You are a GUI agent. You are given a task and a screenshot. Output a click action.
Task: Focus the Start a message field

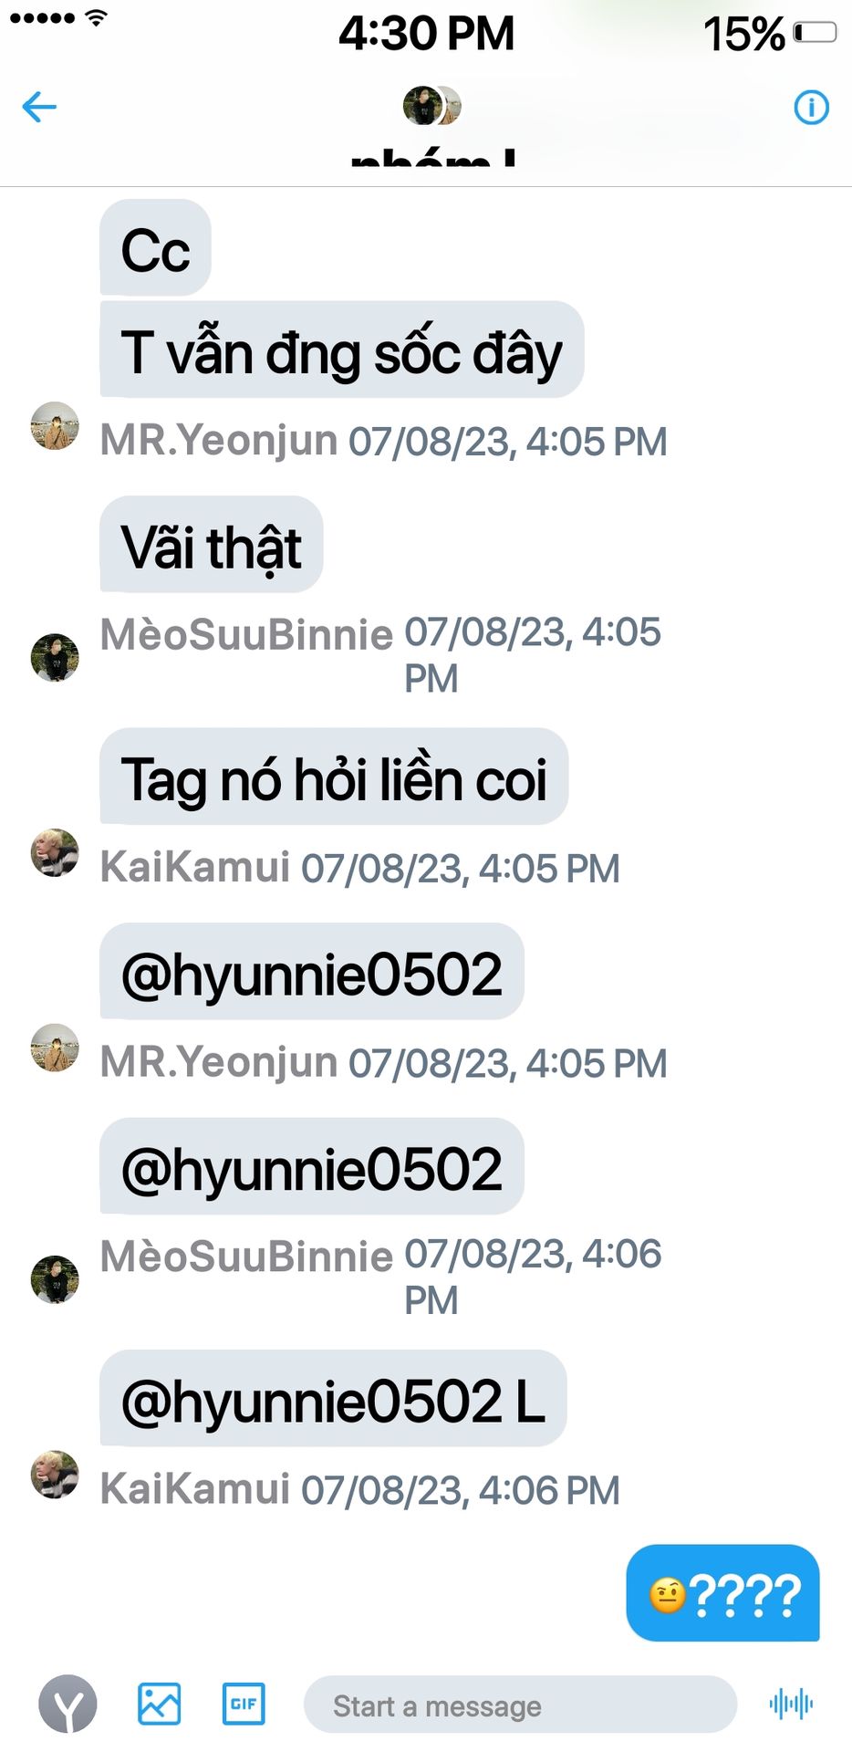tap(520, 1705)
